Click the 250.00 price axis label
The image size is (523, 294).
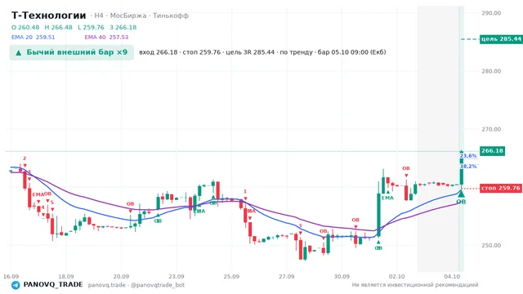491,245
